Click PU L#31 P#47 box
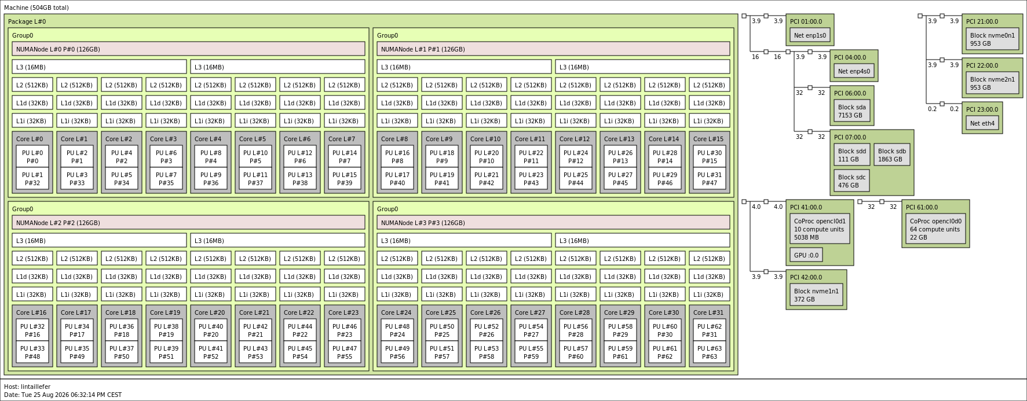1027x401 pixels. coord(710,179)
